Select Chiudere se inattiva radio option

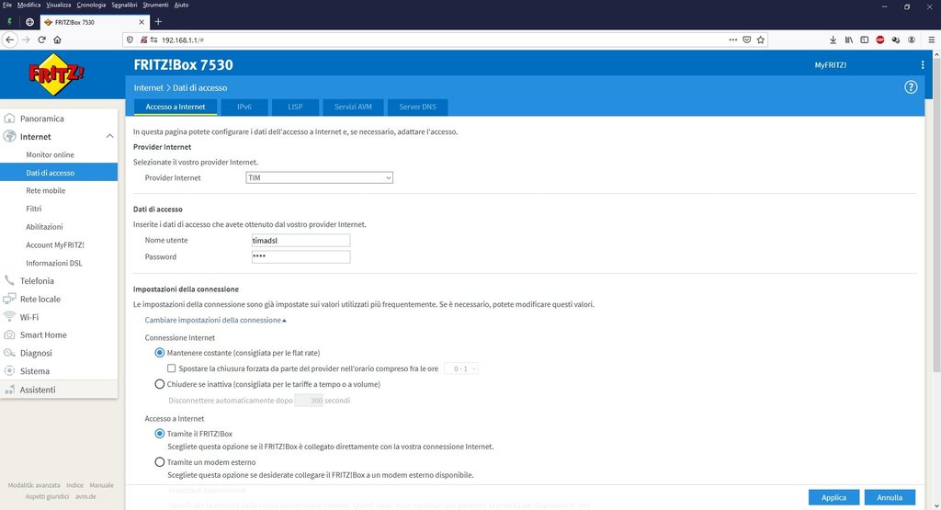pyautogui.click(x=160, y=384)
